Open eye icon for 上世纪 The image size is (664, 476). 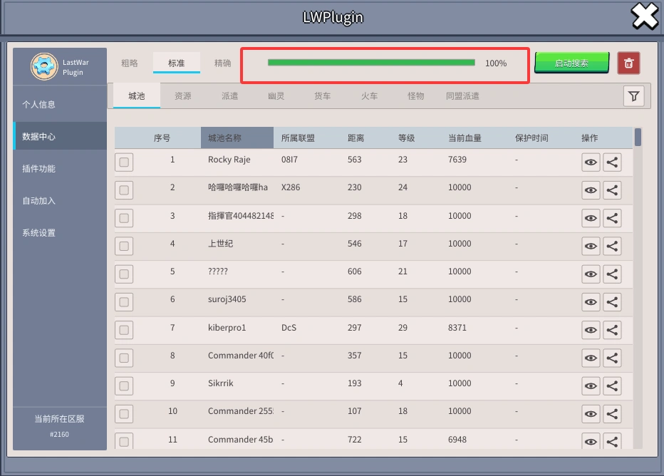591,246
